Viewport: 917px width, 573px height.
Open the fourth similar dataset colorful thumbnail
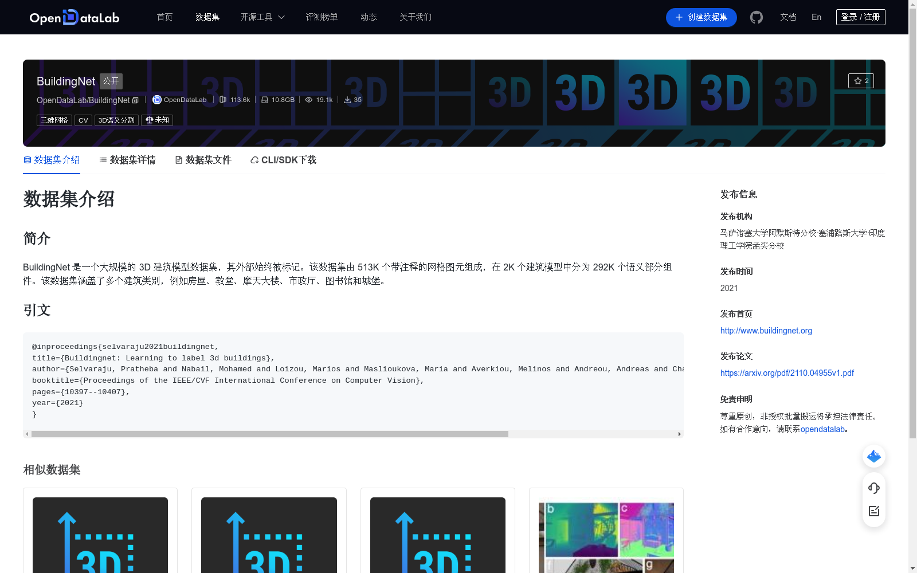pyautogui.click(x=606, y=536)
